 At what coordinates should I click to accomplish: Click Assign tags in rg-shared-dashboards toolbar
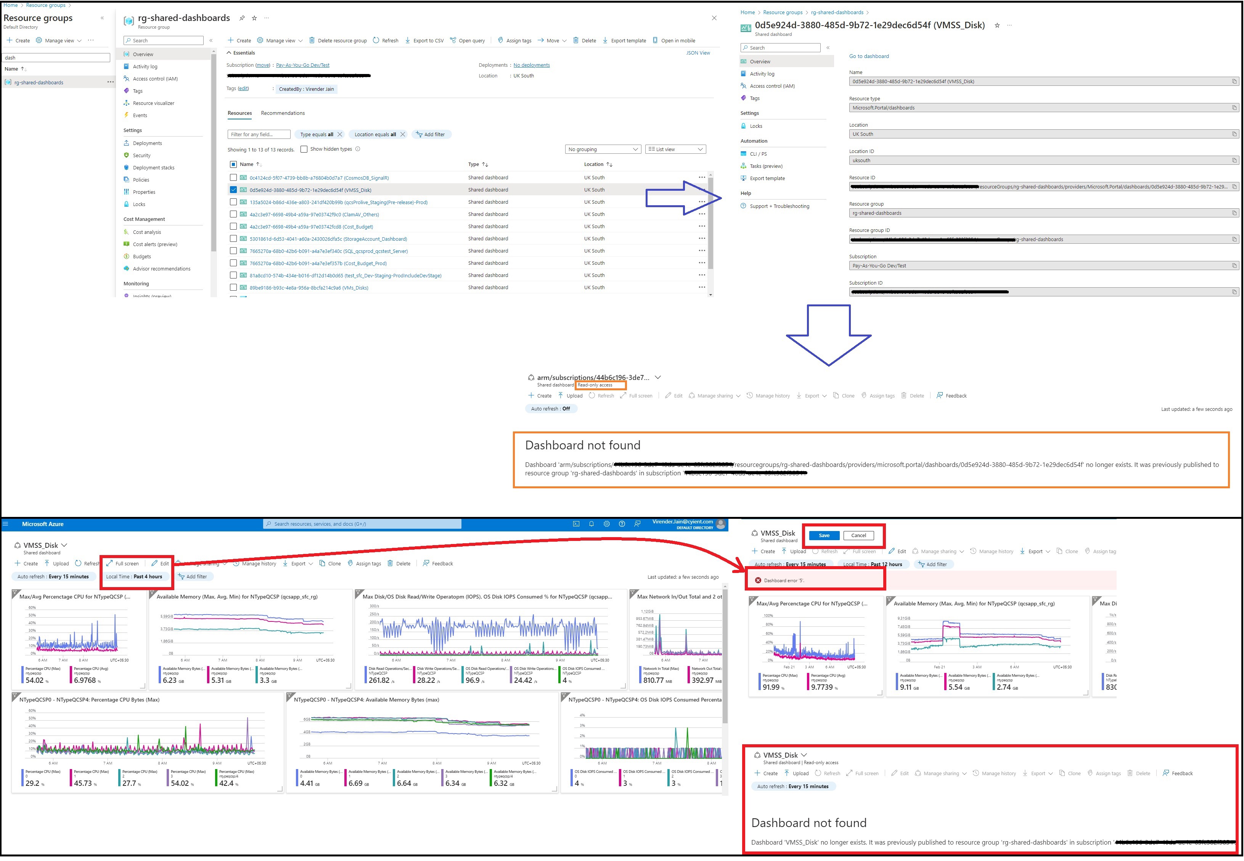[514, 40]
